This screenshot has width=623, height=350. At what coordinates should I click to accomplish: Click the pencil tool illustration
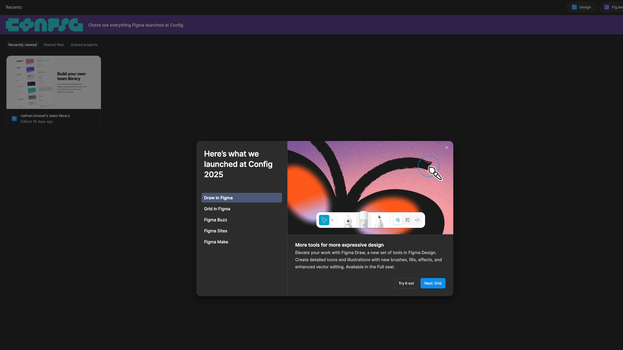click(x=379, y=221)
